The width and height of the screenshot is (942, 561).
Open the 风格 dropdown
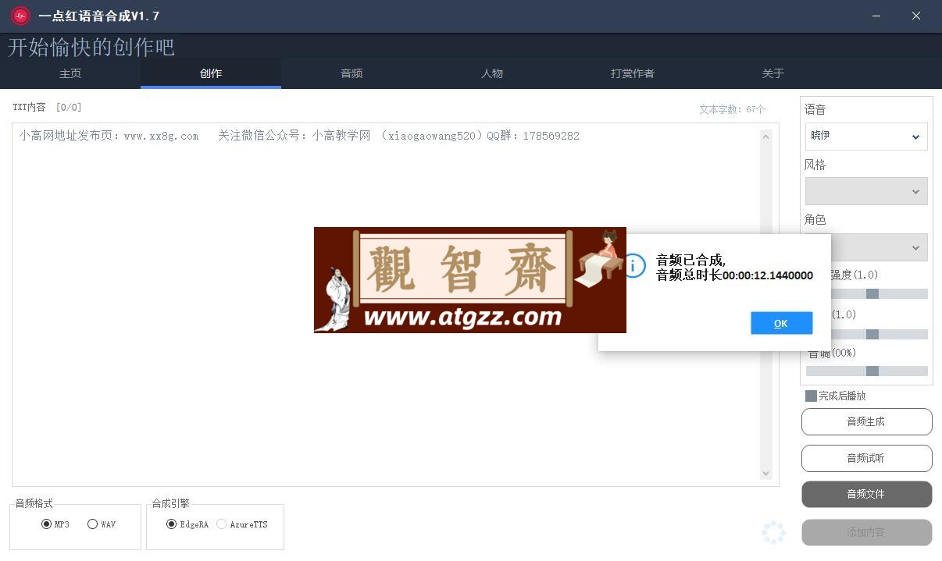coord(866,191)
